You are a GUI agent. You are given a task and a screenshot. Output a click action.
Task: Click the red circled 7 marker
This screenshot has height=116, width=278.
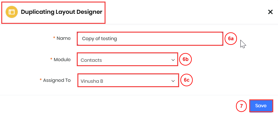[241, 106]
